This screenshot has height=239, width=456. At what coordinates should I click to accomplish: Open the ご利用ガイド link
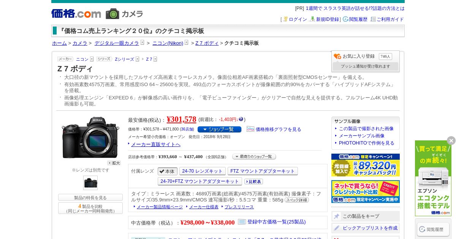coord(390,19)
